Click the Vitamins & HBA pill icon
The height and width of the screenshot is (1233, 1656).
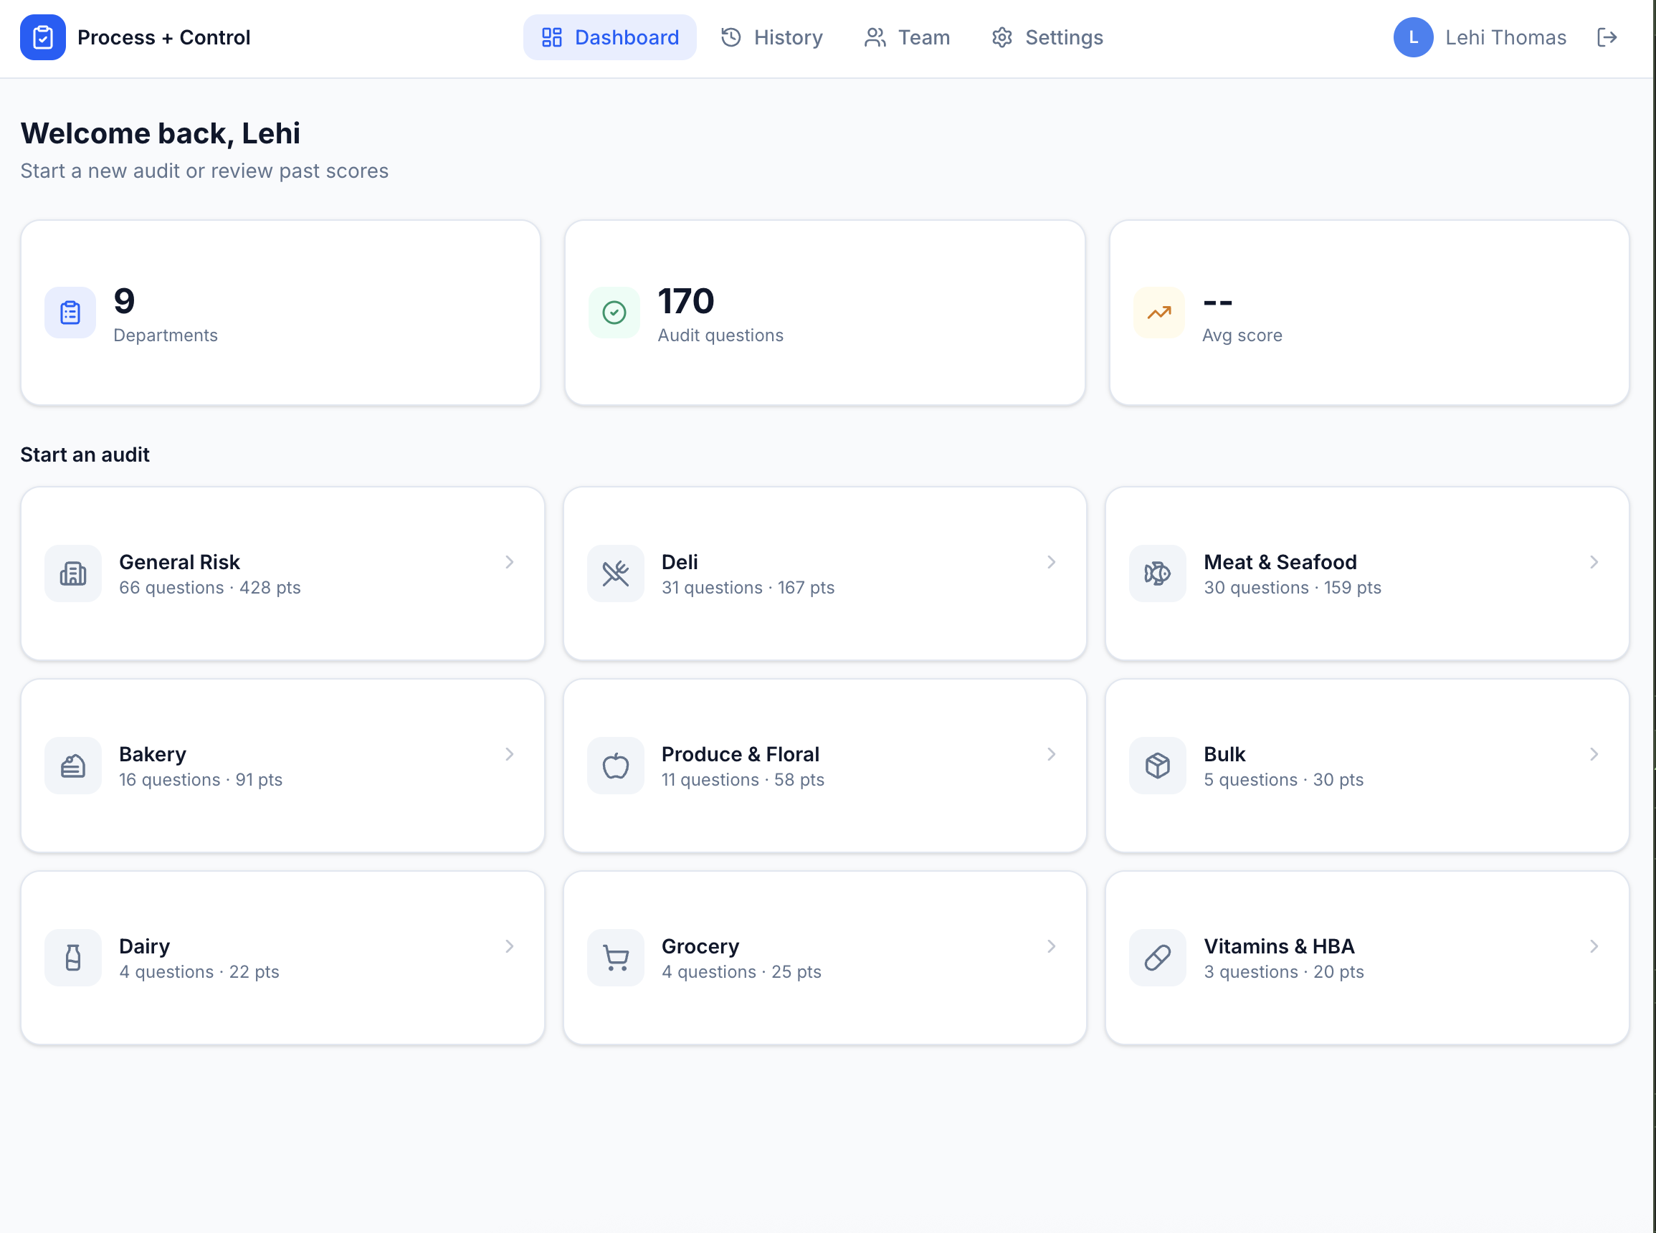tap(1158, 958)
